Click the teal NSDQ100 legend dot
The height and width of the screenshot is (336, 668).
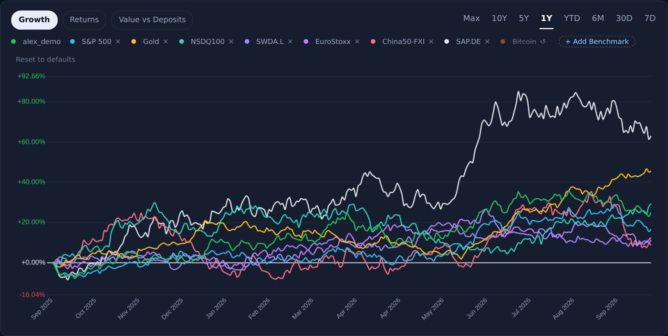click(x=181, y=41)
